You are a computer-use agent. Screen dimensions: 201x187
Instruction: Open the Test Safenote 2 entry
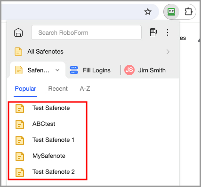click(54, 172)
